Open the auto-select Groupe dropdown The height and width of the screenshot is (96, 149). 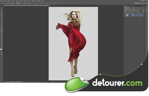18,3
